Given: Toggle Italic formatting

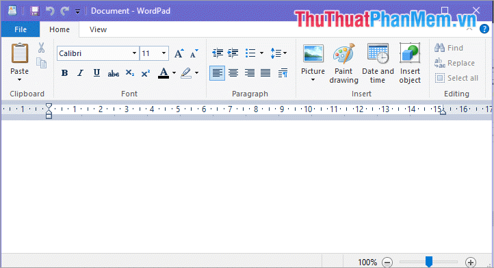Looking at the screenshot, I should (x=80, y=73).
